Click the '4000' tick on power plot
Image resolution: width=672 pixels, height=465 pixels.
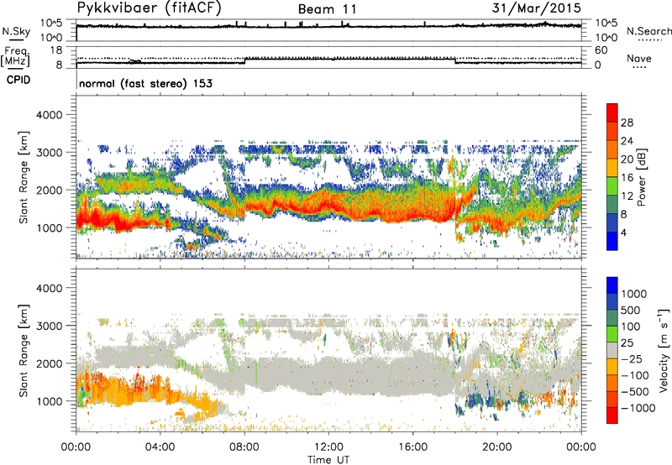tap(49, 115)
